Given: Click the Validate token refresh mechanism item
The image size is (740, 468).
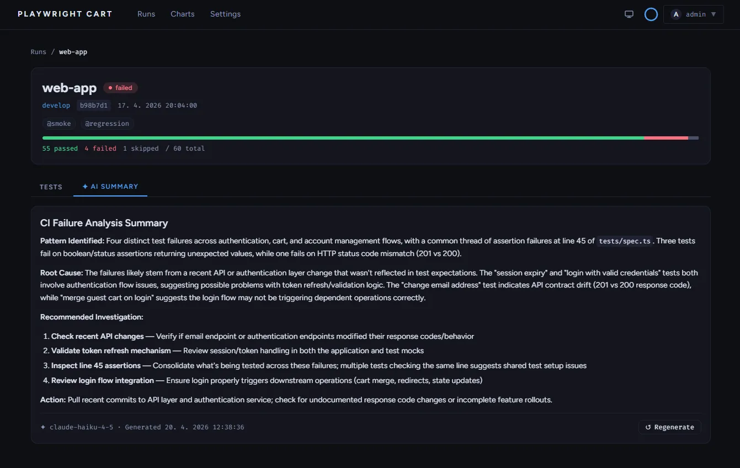Looking at the screenshot, I should coord(237,350).
